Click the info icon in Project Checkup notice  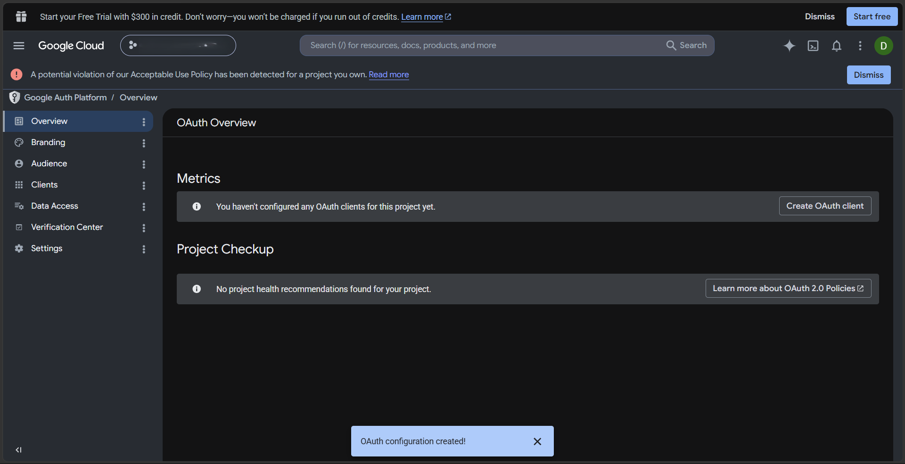(x=197, y=289)
